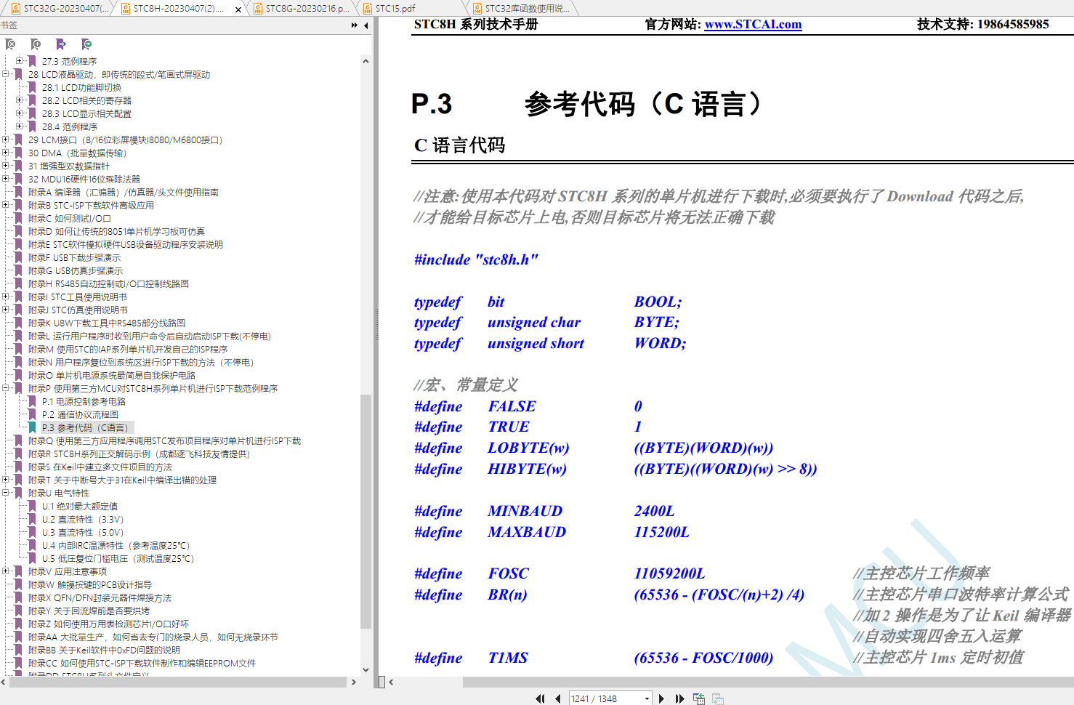
Task: Click bookmark panel scrollbar up arrow
Action: (x=366, y=61)
